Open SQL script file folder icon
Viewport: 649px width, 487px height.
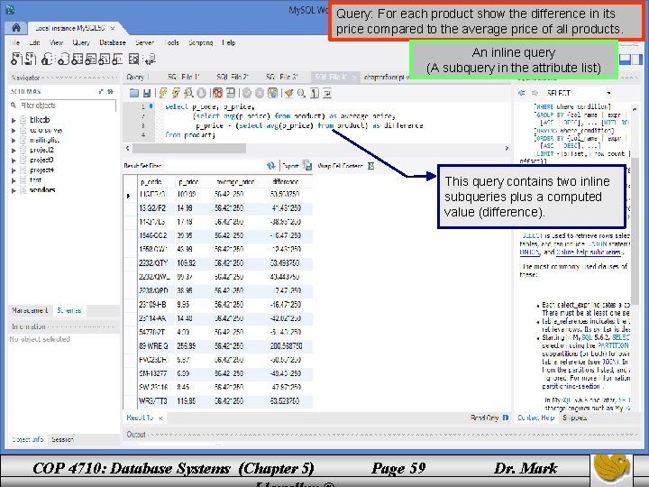pos(133,93)
